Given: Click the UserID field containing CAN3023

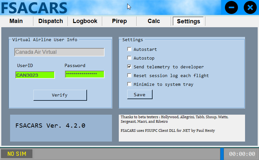Looking at the screenshot, I should point(35,75).
